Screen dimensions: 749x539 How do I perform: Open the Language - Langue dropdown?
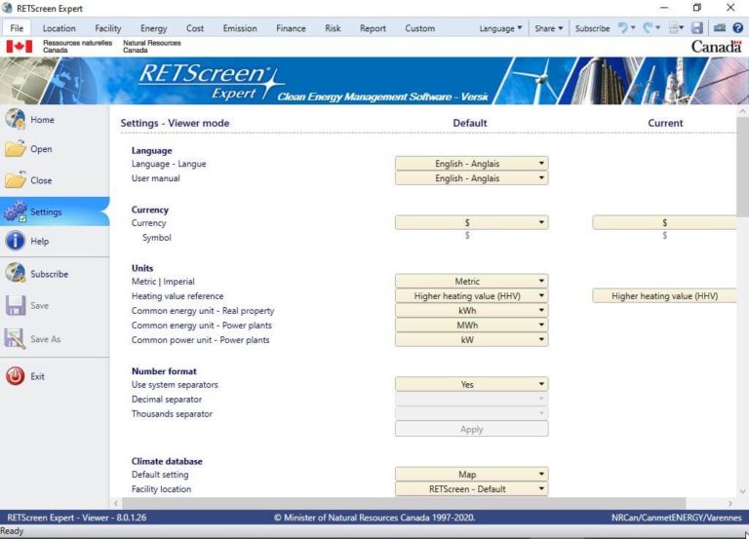pos(471,164)
